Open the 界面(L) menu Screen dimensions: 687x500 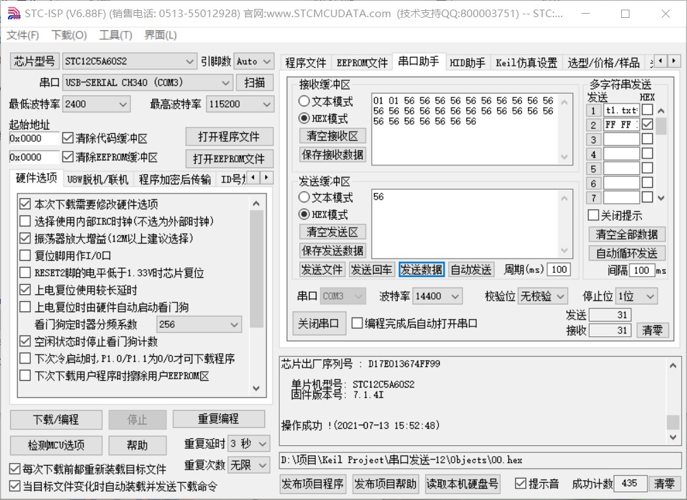tap(161, 35)
